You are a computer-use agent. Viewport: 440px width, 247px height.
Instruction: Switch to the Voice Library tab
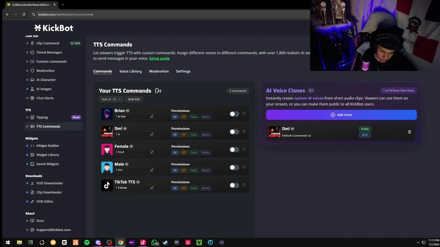(130, 71)
